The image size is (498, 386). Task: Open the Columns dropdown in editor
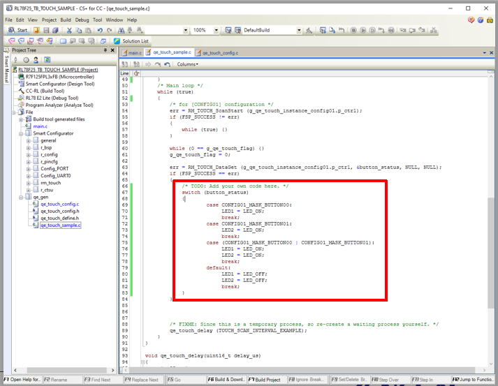pos(187,64)
